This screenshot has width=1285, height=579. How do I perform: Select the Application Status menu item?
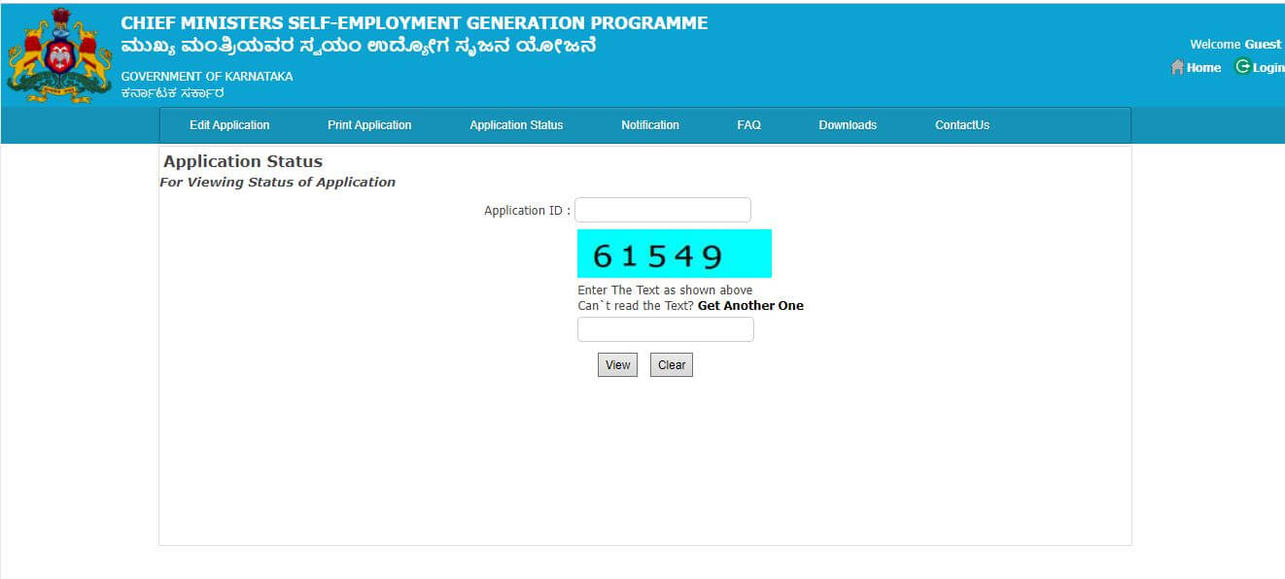point(516,124)
